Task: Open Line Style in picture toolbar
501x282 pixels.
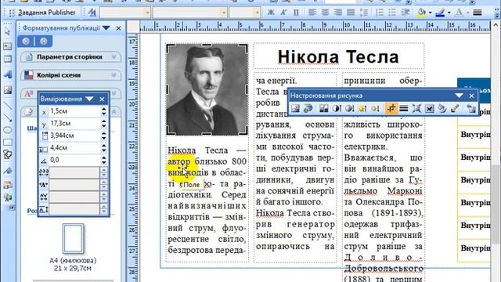Action: (404, 109)
